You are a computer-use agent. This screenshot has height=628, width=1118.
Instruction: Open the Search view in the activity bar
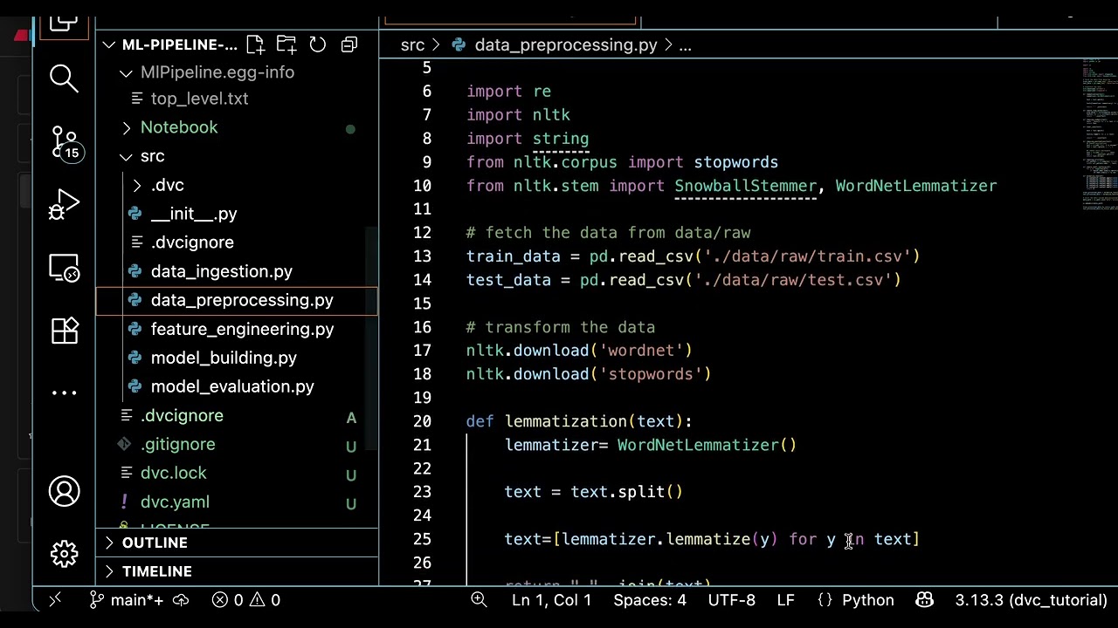click(x=64, y=78)
